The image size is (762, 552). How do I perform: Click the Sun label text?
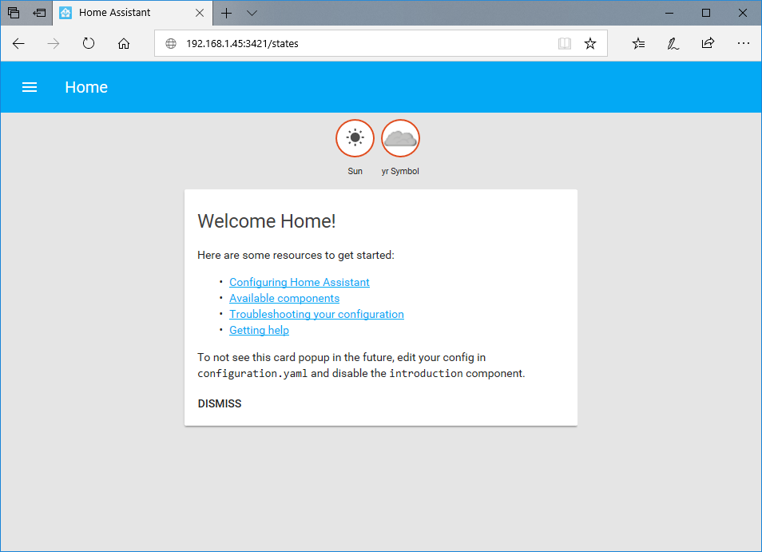[355, 171]
